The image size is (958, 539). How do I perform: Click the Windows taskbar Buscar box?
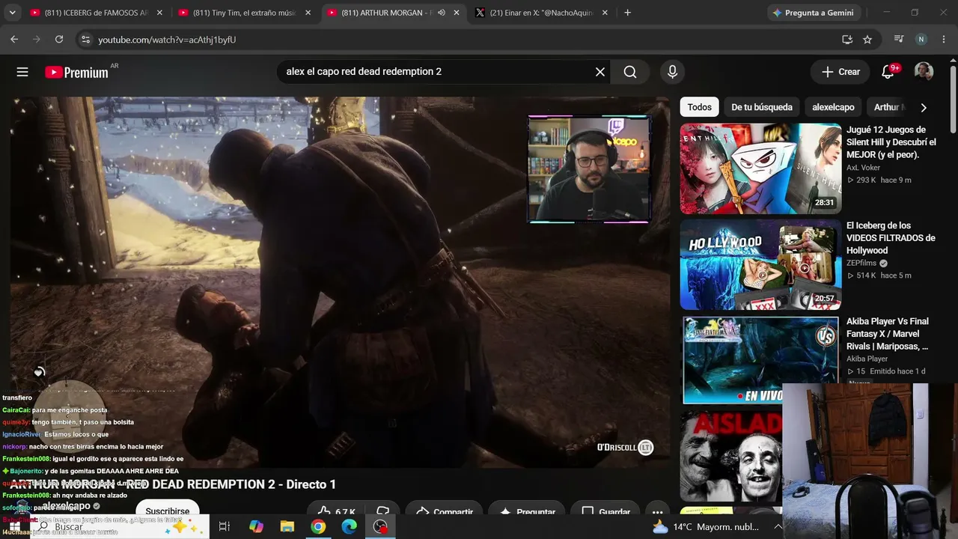pyautogui.click(x=118, y=527)
